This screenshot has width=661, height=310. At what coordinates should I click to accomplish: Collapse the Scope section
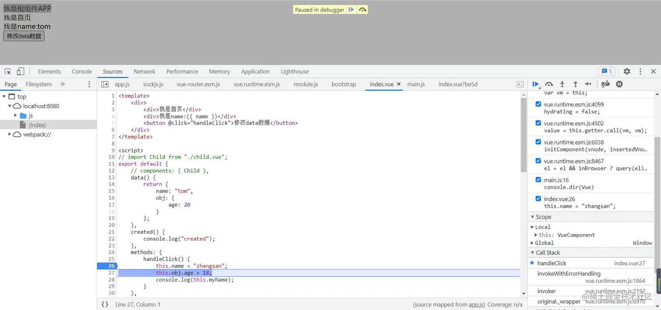click(x=532, y=217)
